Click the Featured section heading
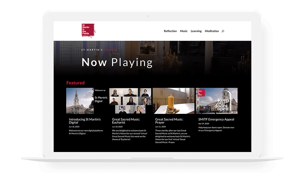 pos(75,83)
